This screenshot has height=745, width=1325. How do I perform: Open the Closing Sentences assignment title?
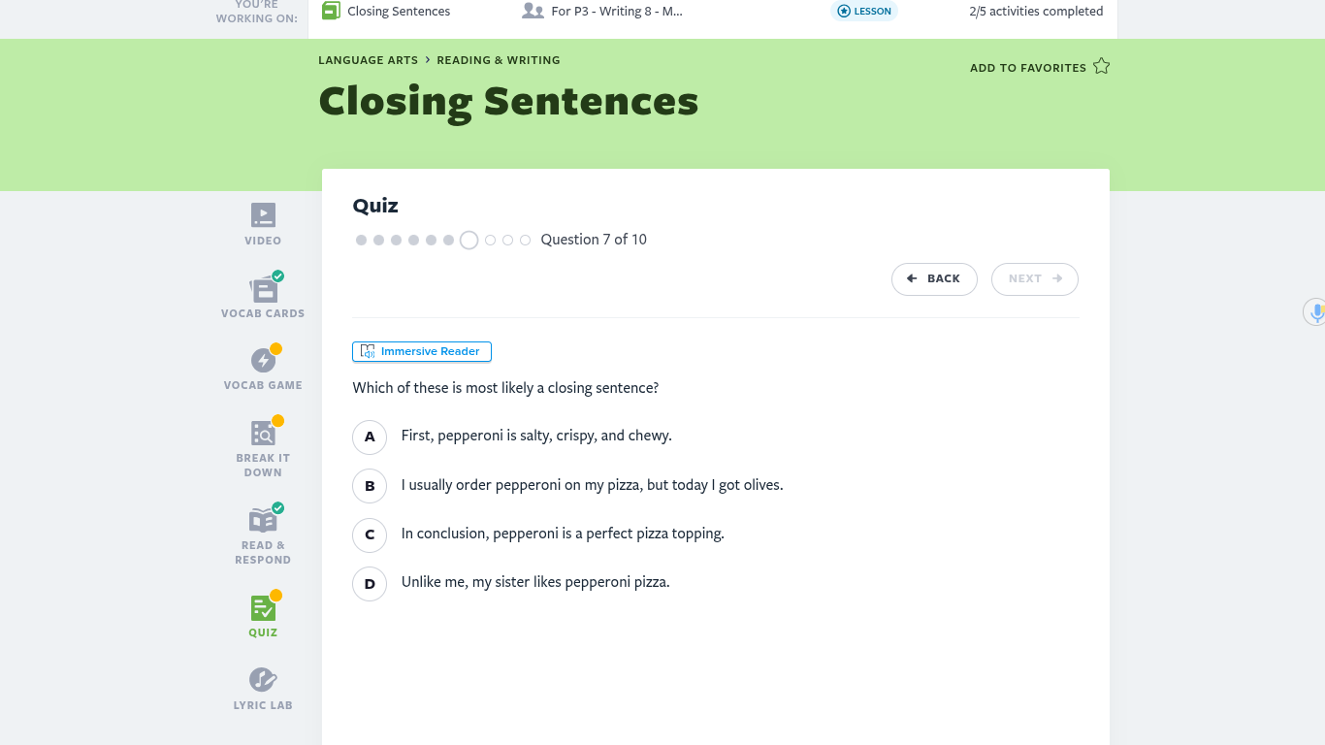[399, 12]
